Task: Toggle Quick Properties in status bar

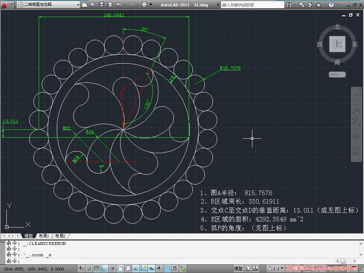Action: coord(175,269)
